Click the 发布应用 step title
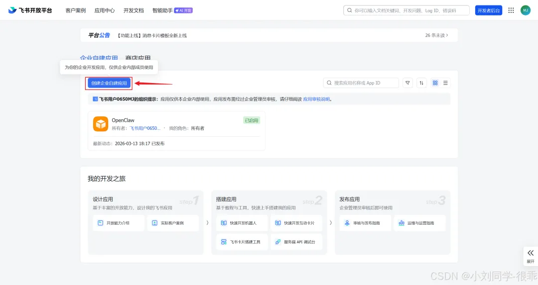 [x=350, y=199]
